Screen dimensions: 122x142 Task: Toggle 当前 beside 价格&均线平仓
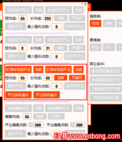tap(79, 70)
